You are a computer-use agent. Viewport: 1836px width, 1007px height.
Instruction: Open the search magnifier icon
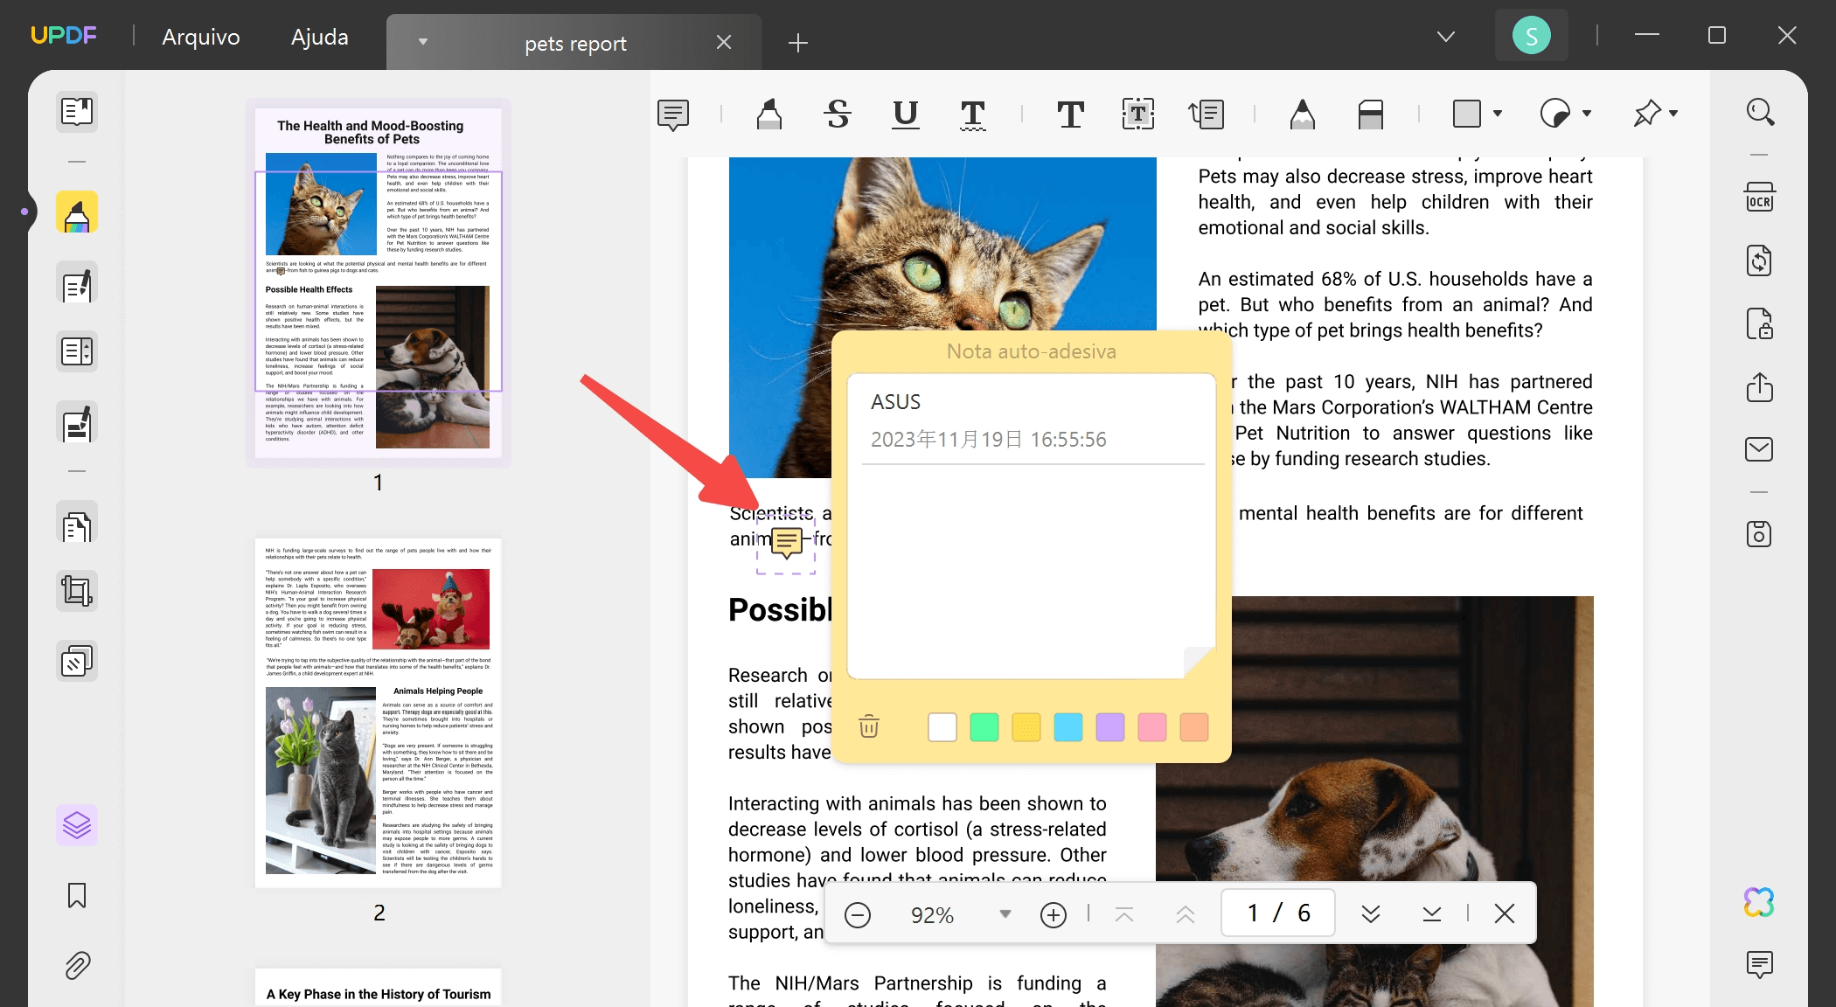click(x=1759, y=112)
